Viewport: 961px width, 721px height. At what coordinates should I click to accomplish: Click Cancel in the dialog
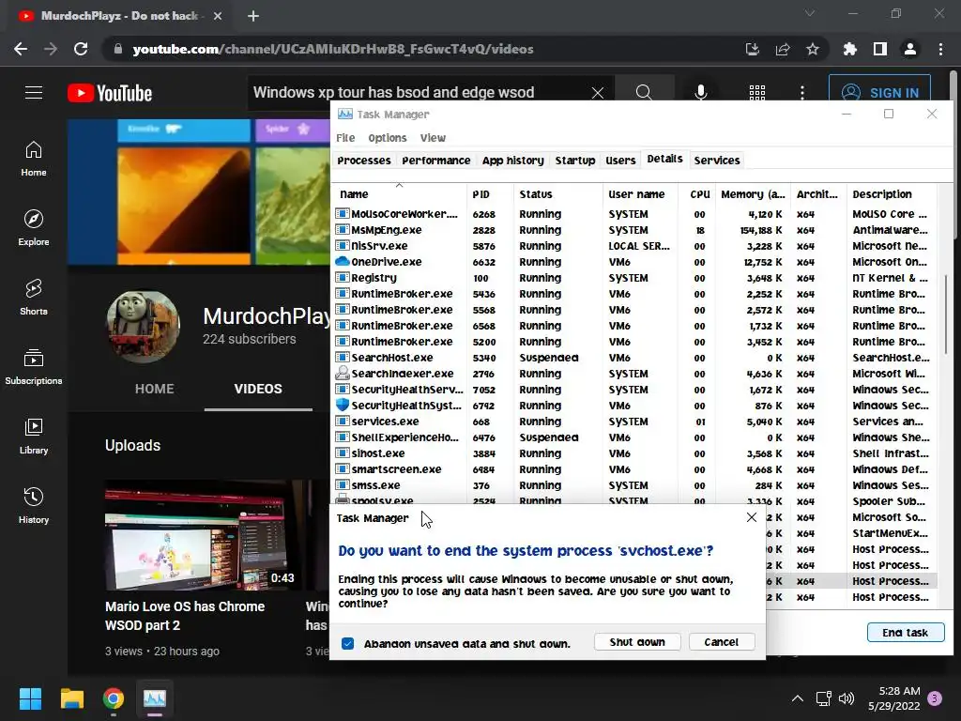pyautogui.click(x=722, y=642)
